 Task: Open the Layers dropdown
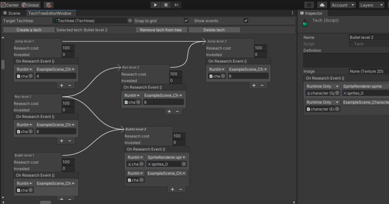click(371, 5)
